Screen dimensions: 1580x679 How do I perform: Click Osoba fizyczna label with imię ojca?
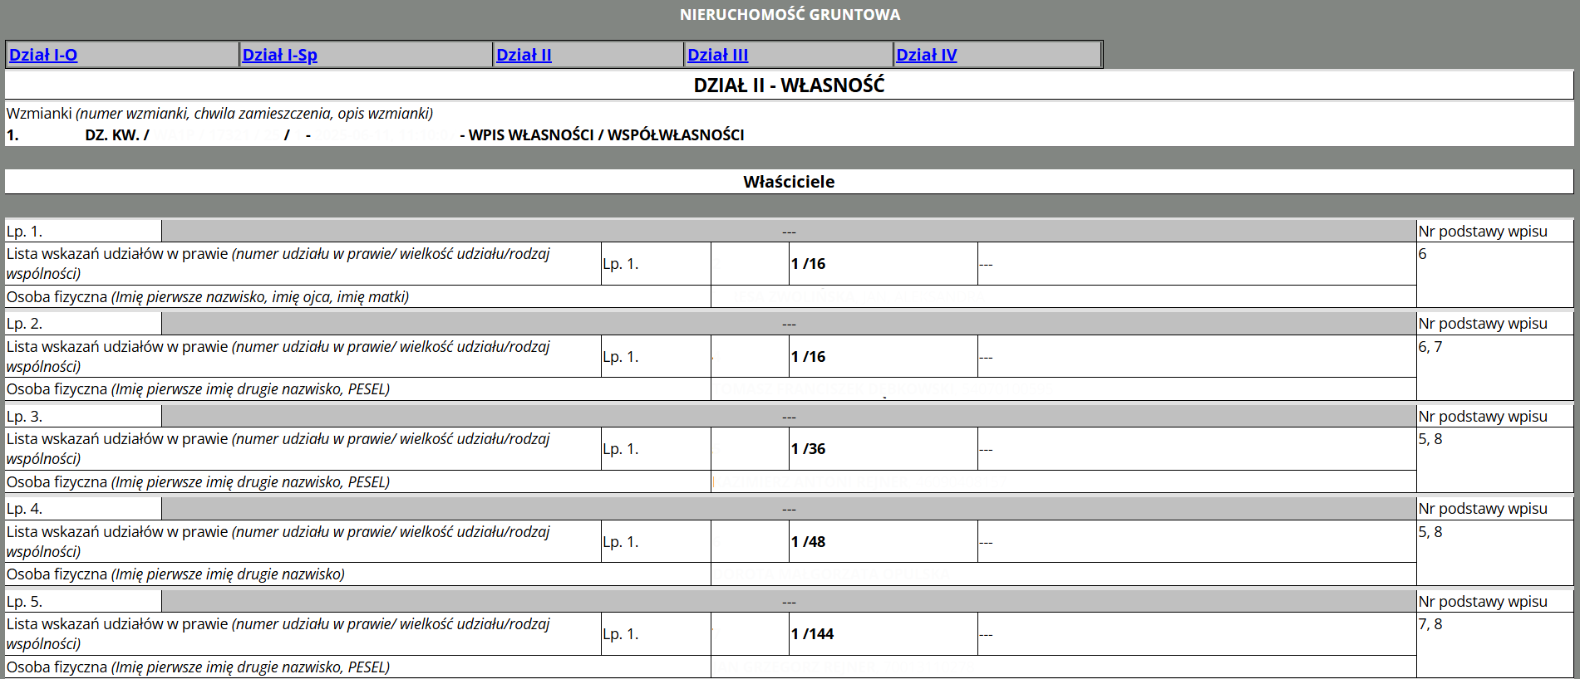point(208,297)
